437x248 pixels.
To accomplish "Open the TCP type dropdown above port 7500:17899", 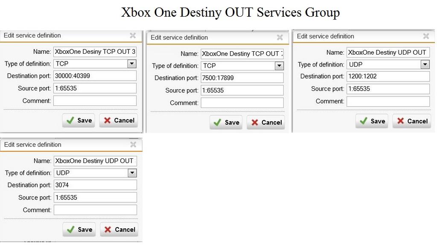I will [279, 66].
